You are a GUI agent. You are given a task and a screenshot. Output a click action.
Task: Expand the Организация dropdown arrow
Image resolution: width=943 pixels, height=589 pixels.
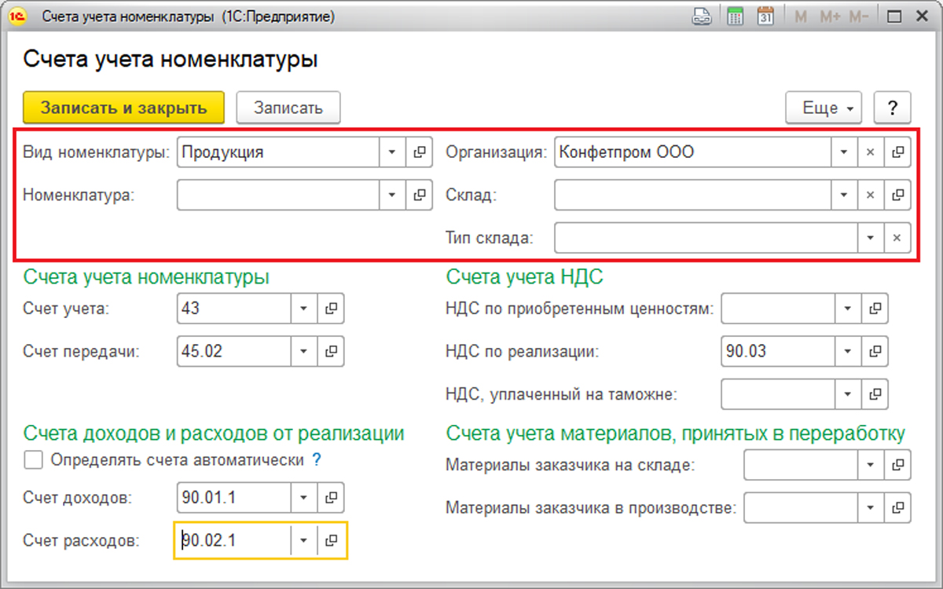pos(844,152)
